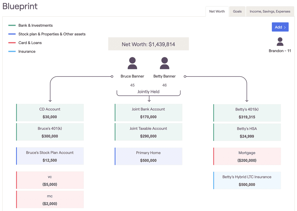Open Bruce's Stock Plan Account card
297x211 pixels.
click(x=50, y=156)
